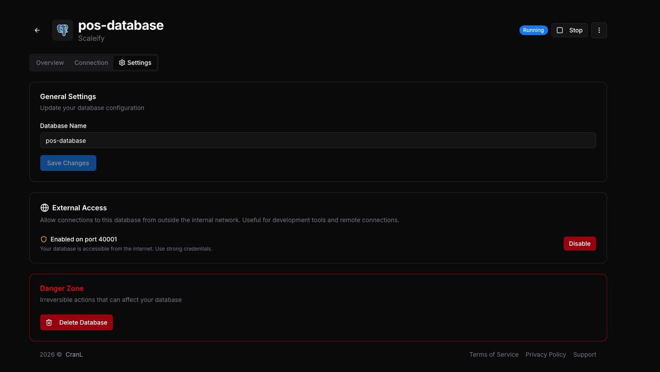This screenshot has width=660, height=372.
Task: Disable external access
Action: click(580, 244)
